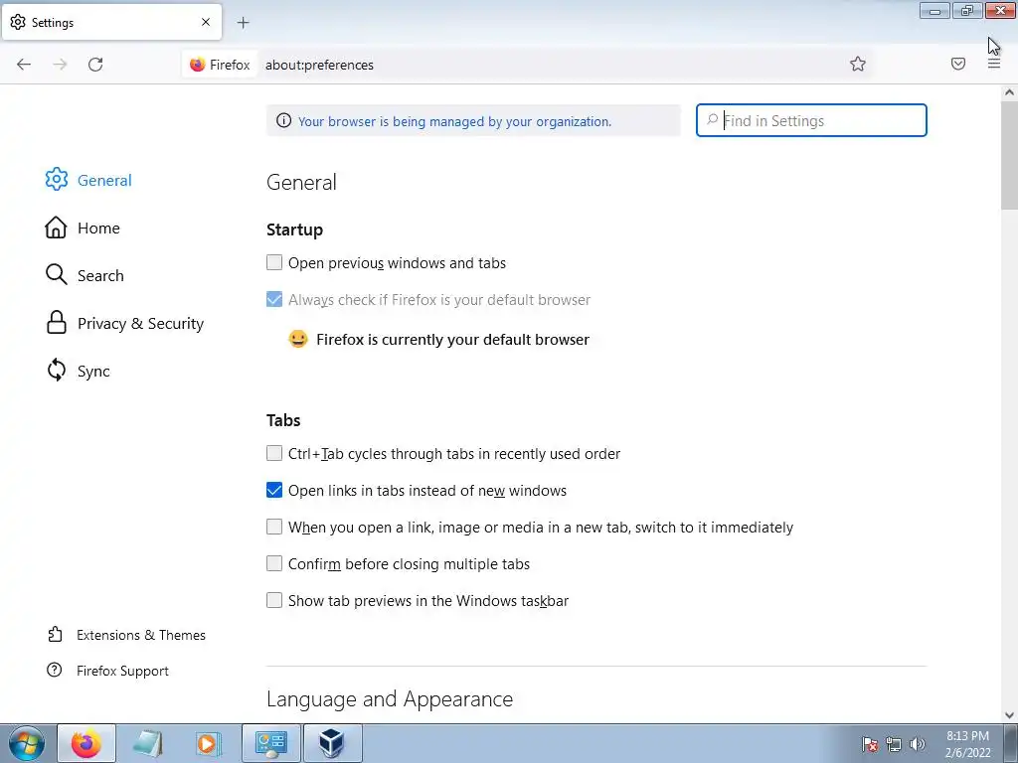This screenshot has height=763, width=1018.
Task: Click the Language and Appearance heading
Action: pos(390,698)
